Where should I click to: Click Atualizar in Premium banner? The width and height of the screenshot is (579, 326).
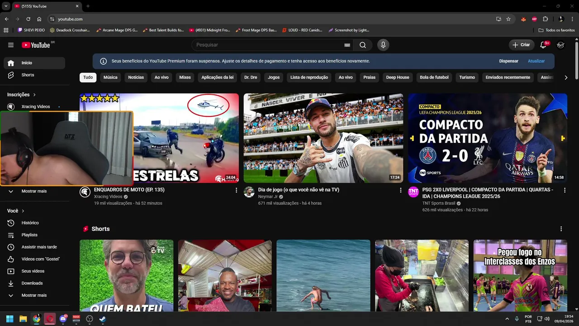point(536,61)
